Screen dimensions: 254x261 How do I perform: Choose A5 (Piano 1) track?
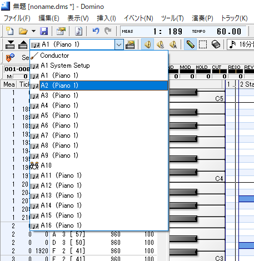[99, 116]
